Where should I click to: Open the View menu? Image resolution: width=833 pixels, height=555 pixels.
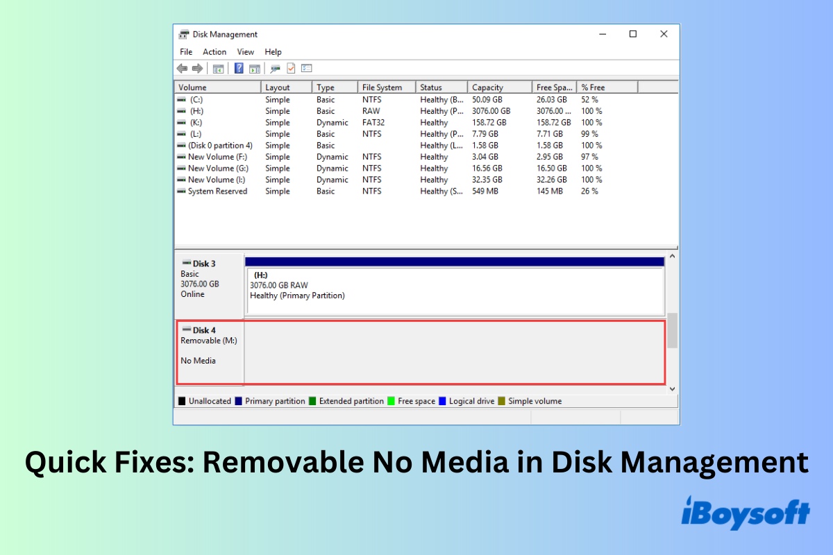pos(245,51)
